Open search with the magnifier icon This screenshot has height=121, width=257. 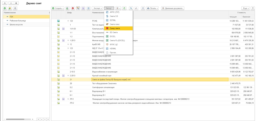click(131, 8)
